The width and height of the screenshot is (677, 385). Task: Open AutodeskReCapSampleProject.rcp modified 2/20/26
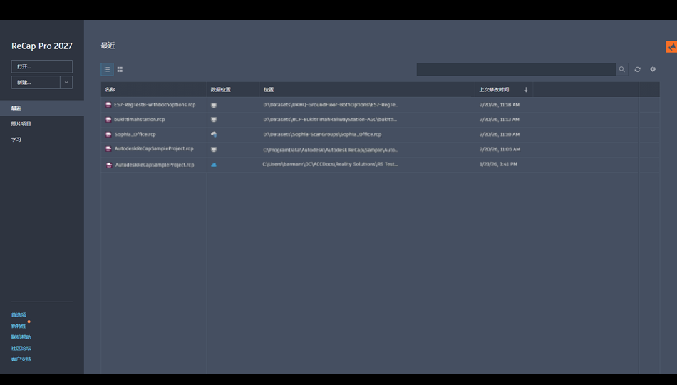coord(154,148)
